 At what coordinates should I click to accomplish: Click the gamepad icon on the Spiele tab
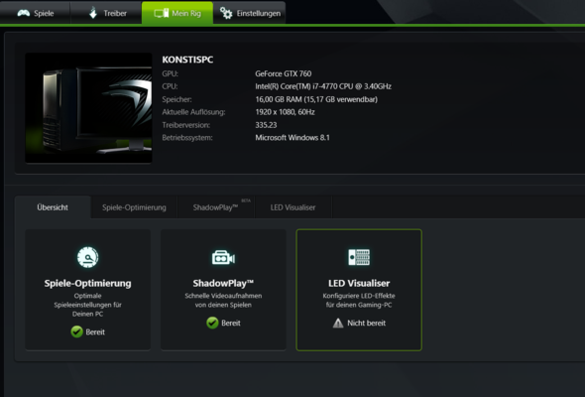(24, 13)
